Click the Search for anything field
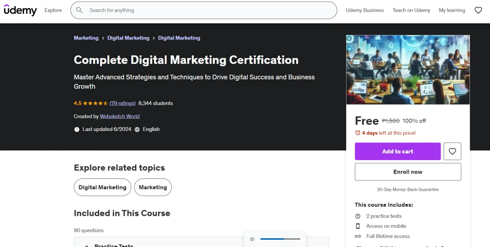This screenshot has height=247, width=490. click(x=204, y=10)
